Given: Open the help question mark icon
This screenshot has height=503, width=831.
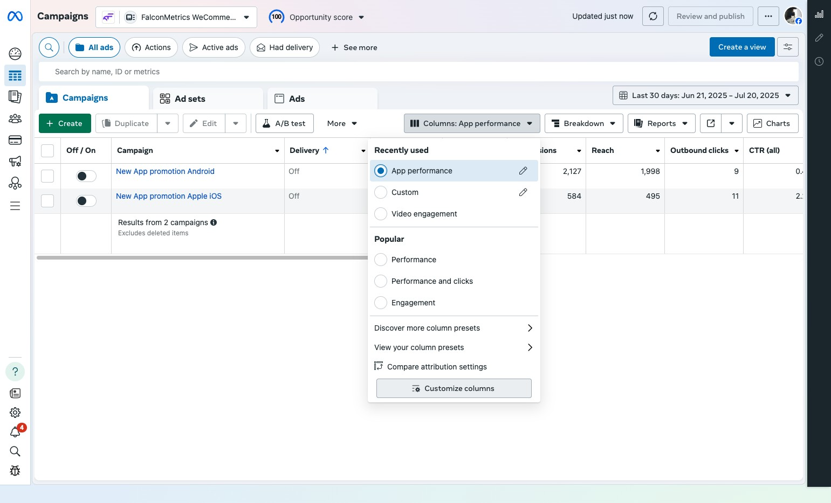Looking at the screenshot, I should click(x=15, y=372).
